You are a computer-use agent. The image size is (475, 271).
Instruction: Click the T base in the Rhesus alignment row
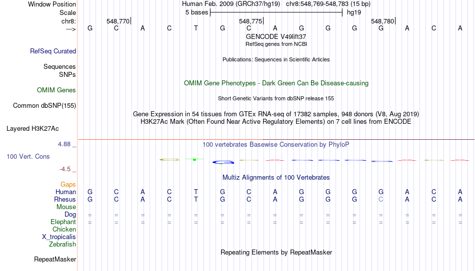click(x=195, y=199)
